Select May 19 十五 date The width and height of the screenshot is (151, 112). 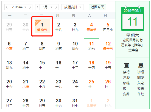coord(108,65)
